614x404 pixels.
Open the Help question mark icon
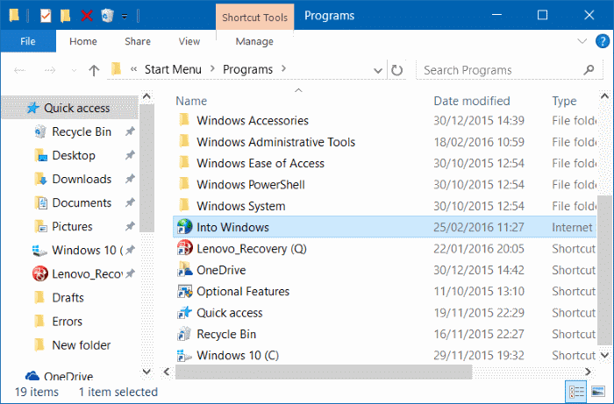pyautogui.click(x=603, y=41)
